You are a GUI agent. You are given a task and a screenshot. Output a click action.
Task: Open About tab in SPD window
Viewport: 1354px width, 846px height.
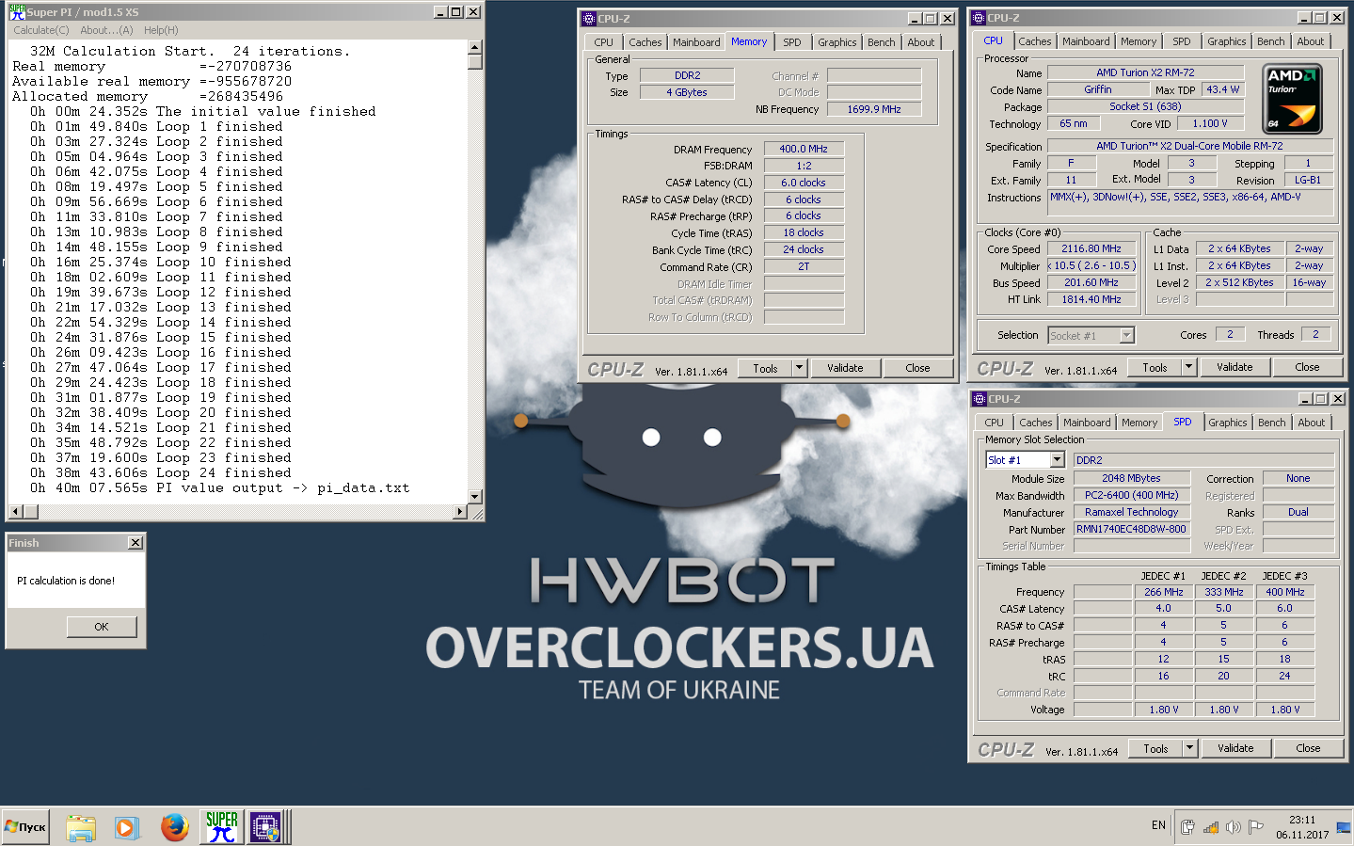coord(1312,423)
